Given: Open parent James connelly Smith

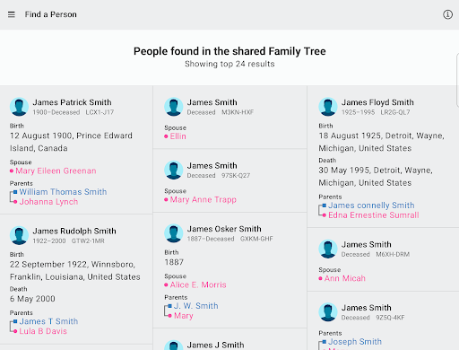Looking at the screenshot, I should click(x=371, y=206).
